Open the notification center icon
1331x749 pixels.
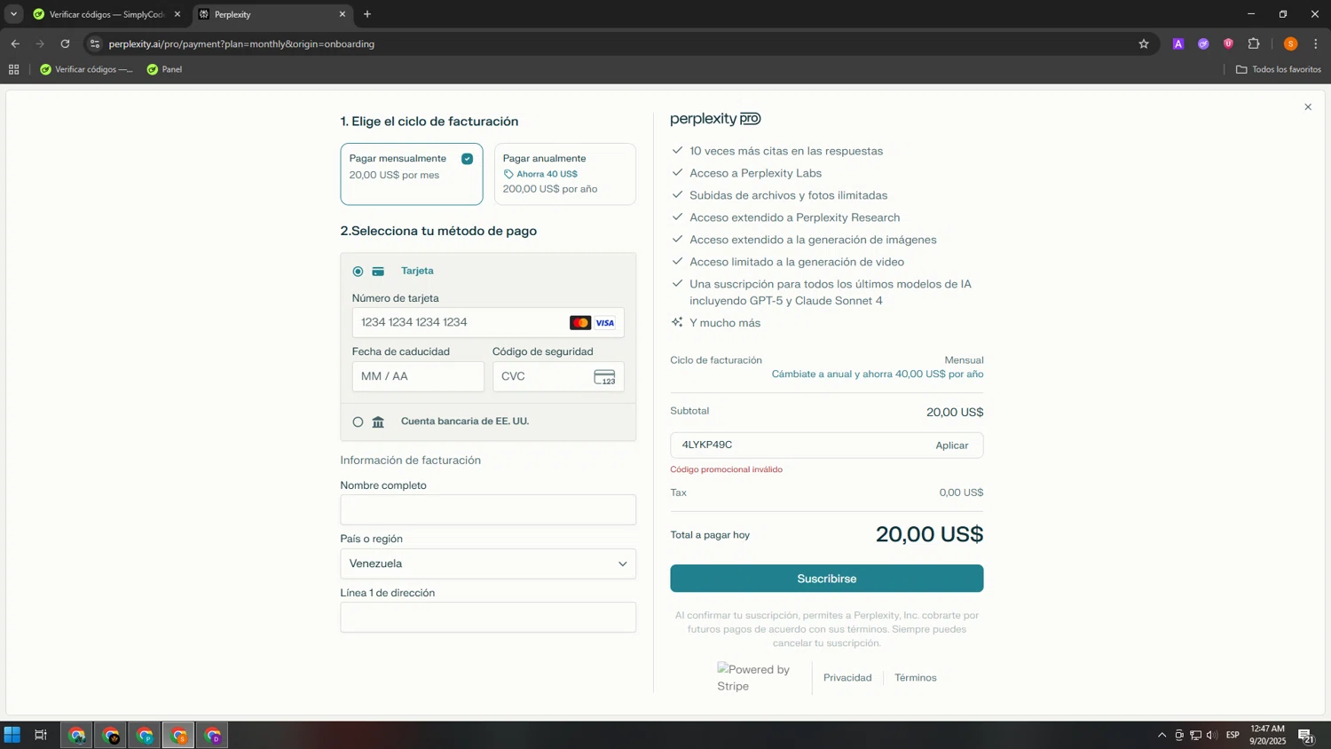pyautogui.click(x=1305, y=736)
